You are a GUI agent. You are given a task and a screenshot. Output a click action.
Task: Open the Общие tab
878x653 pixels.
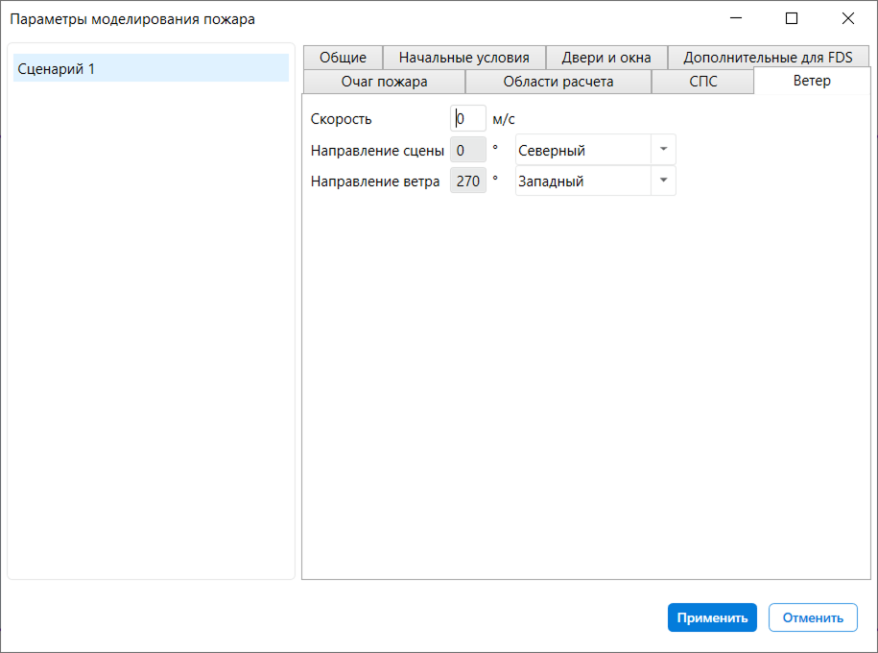(343, 58)
